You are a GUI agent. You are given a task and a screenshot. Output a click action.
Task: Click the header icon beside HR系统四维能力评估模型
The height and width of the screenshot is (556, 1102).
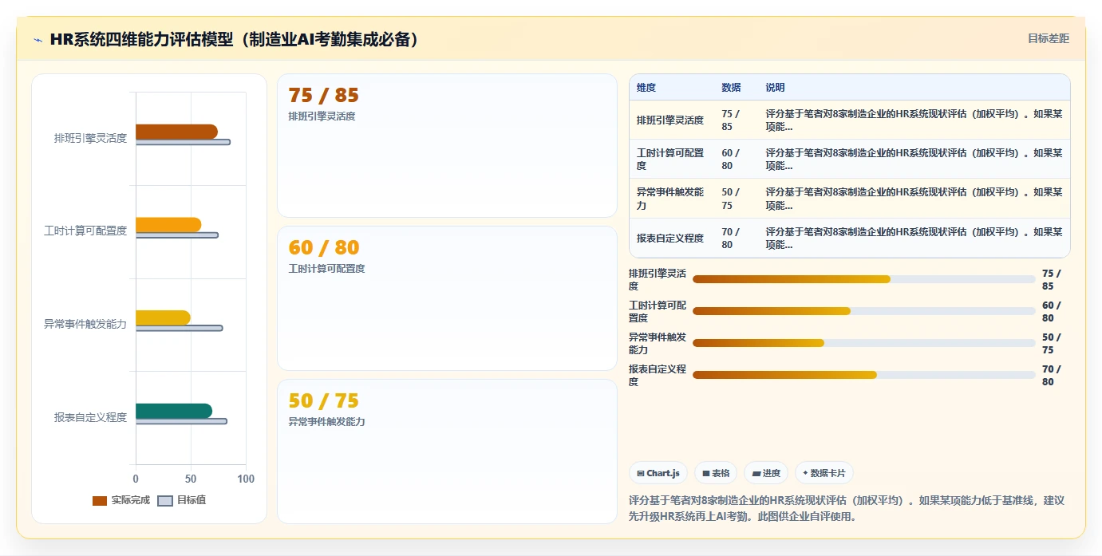click(x=38, y=40)
